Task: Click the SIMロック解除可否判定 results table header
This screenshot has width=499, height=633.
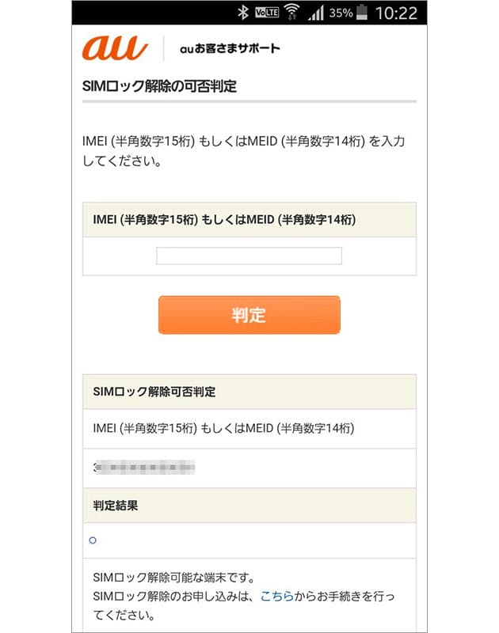Action: point(154,392)
